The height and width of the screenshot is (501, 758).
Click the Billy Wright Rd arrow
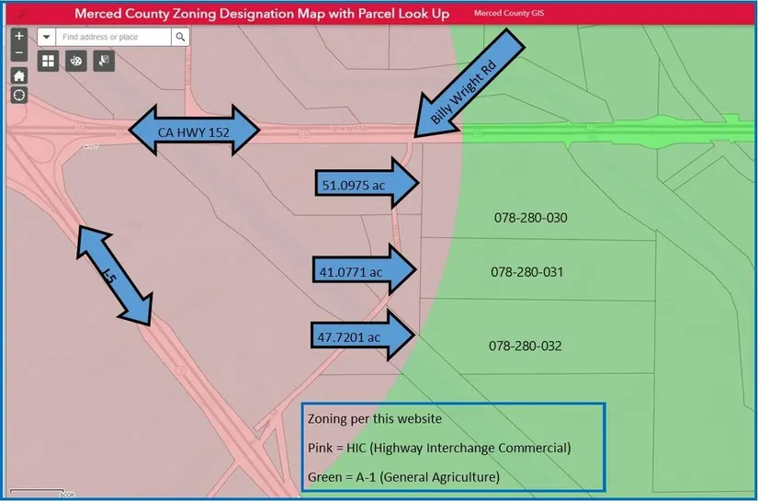click(x=470, y=81)
